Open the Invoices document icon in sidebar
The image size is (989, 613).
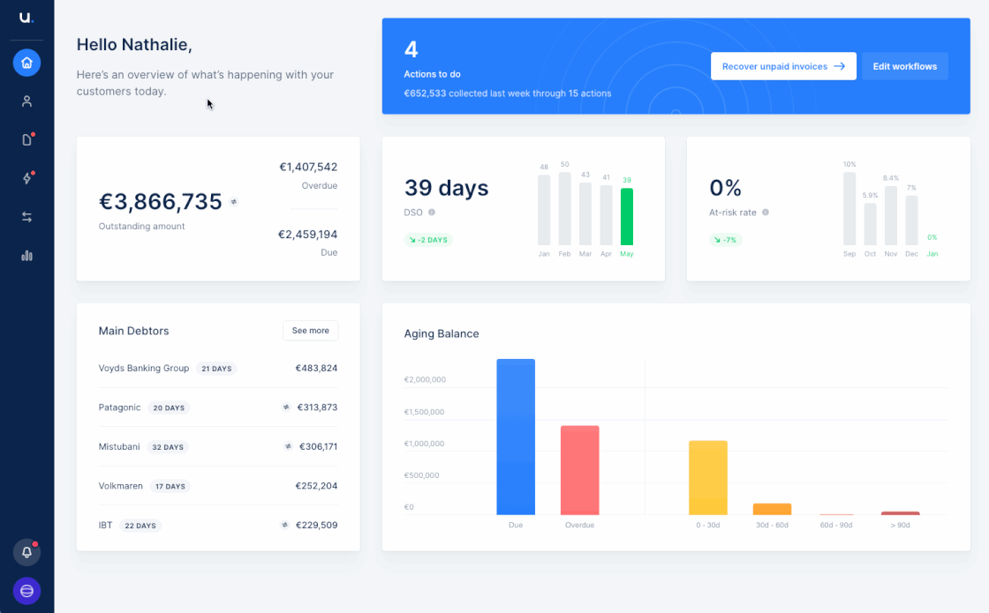pos(27,140)
